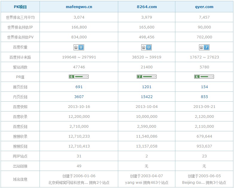Select the 同IP站点 row label

point(20,156)
